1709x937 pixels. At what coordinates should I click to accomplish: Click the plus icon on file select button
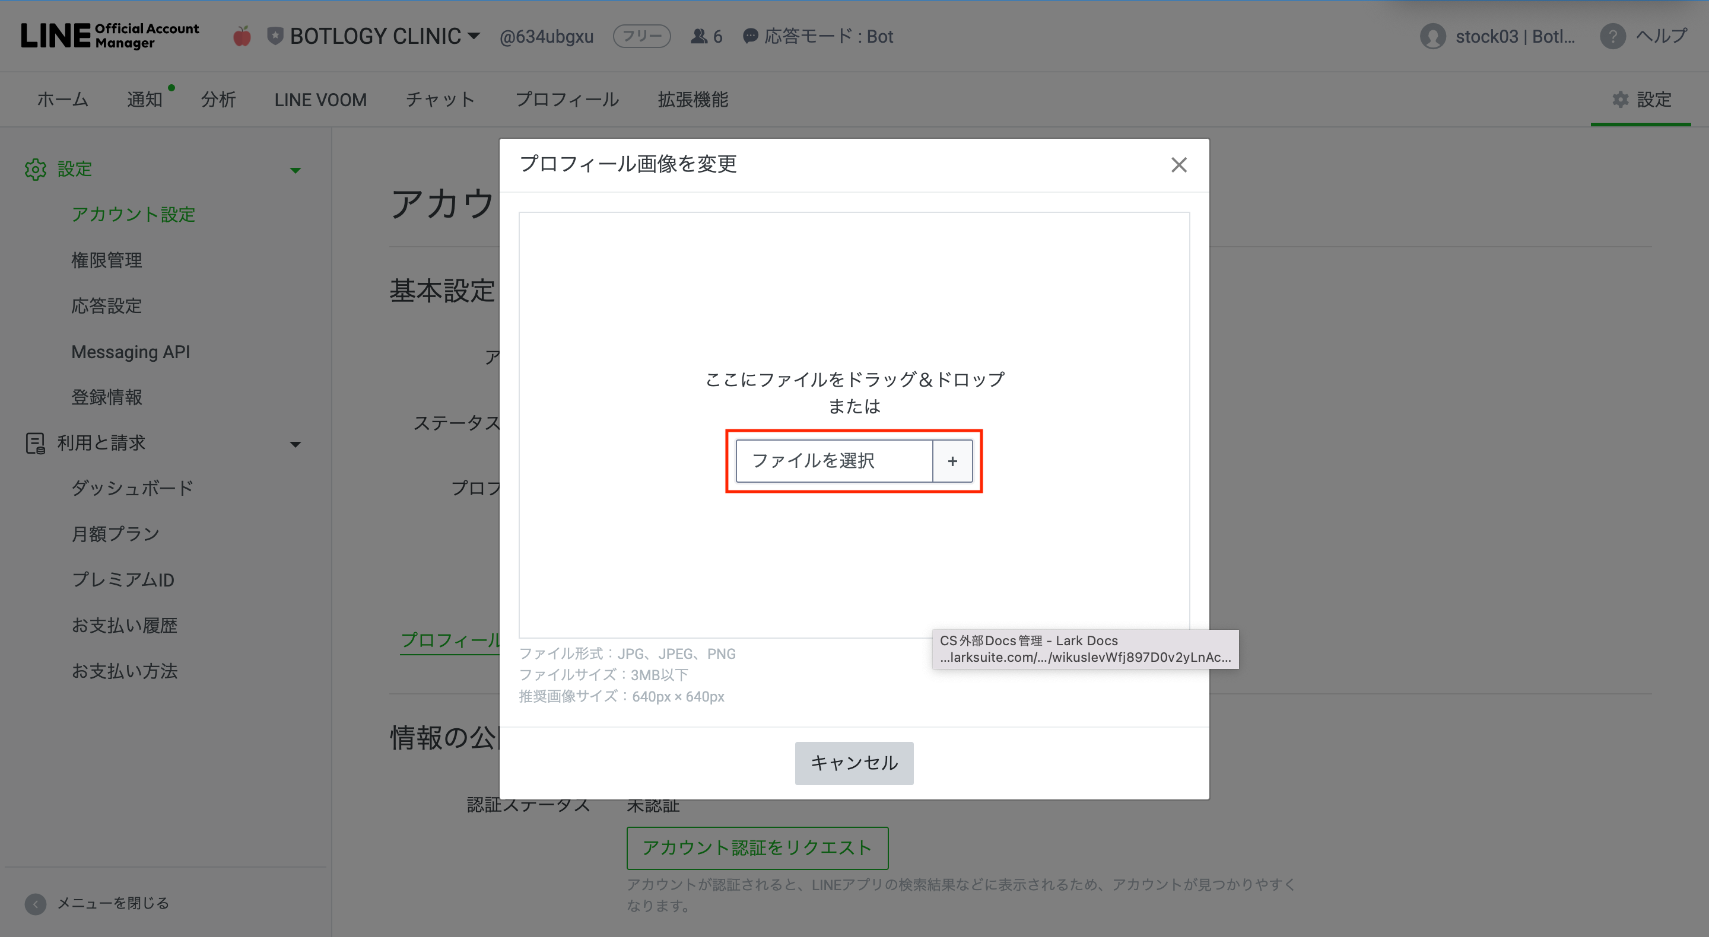(952, 461)
